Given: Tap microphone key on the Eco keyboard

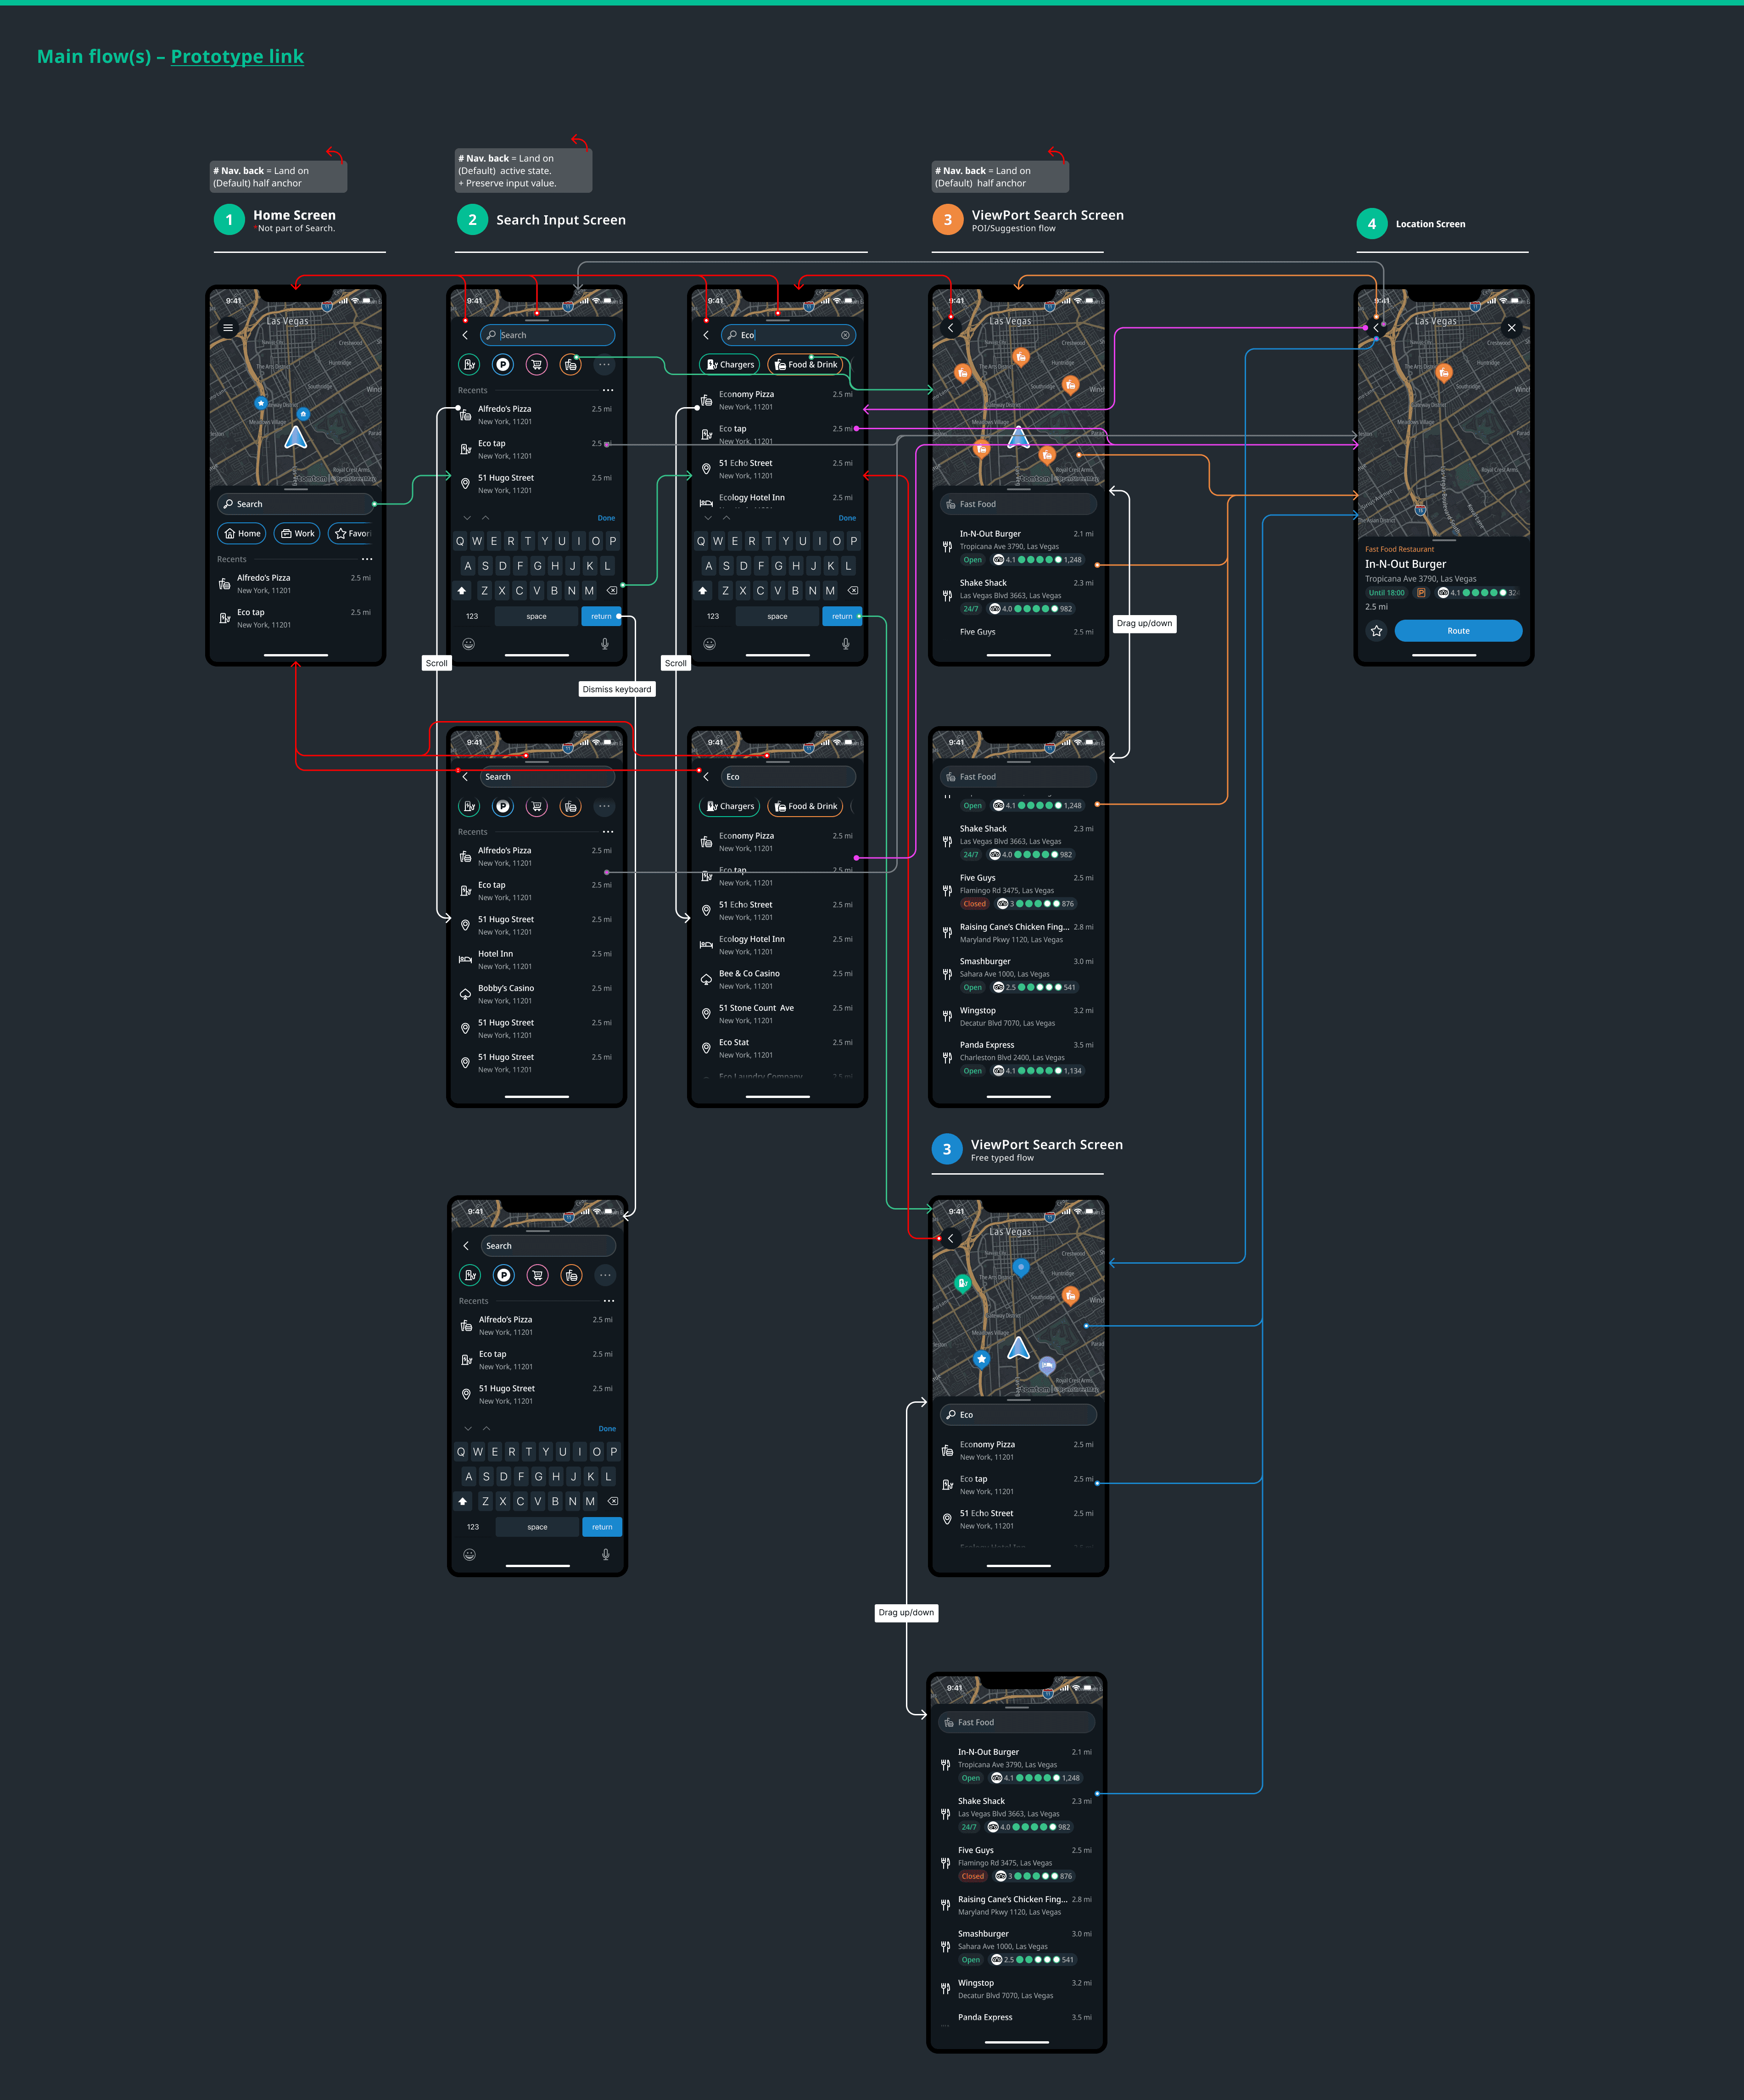Looking at the screenshot, I should click(845, 644).
